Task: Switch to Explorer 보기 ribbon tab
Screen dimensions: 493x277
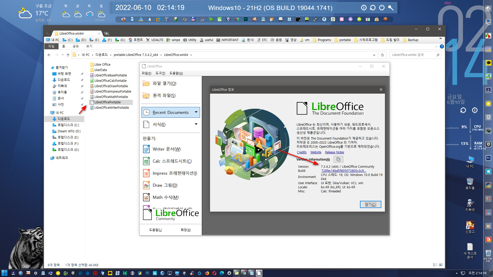Action: coord(89,46)
